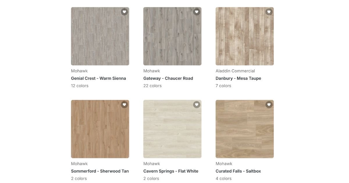The width and height of the screenshot is (349, 183).
Task: Save Curated Falls Saltbox using heart icon
Action: pyautogui.click(x=269, y=105)
